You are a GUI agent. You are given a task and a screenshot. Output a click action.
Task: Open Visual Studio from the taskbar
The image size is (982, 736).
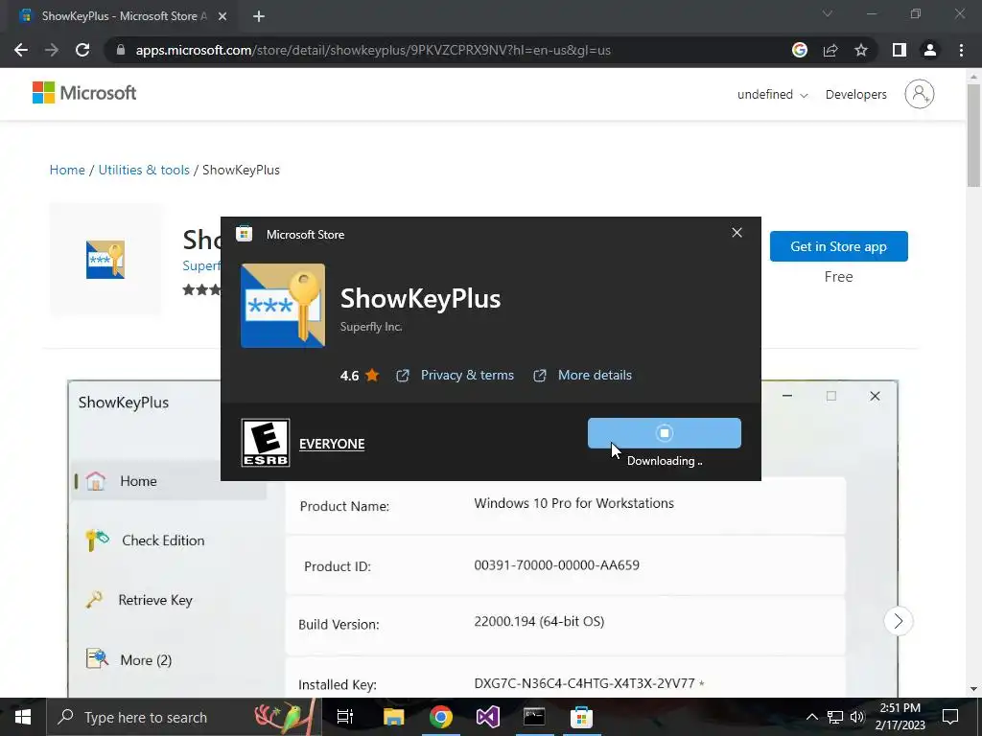tap(488, 717)
